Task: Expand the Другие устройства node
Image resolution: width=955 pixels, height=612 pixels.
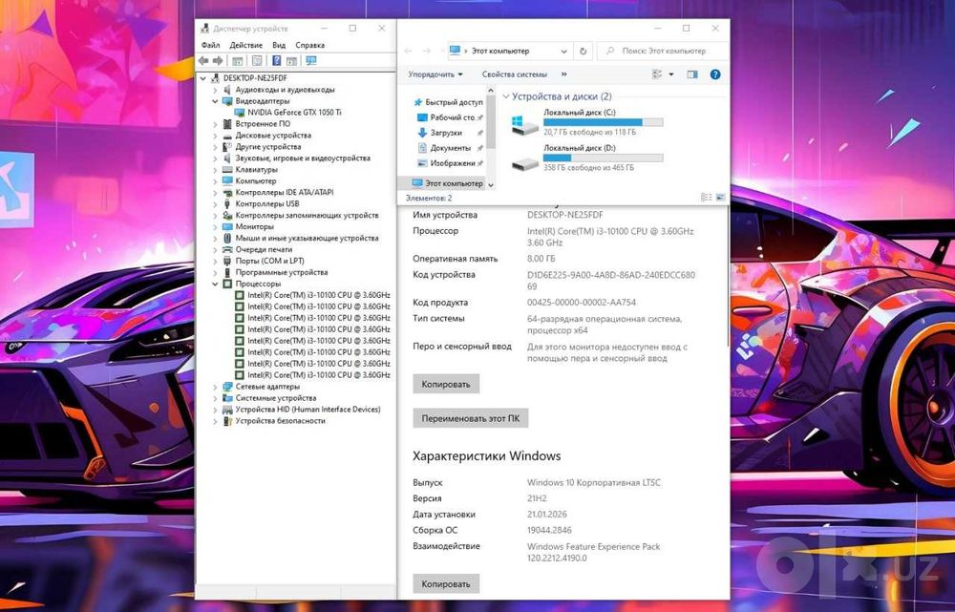Action: click(x=215, y=147)
